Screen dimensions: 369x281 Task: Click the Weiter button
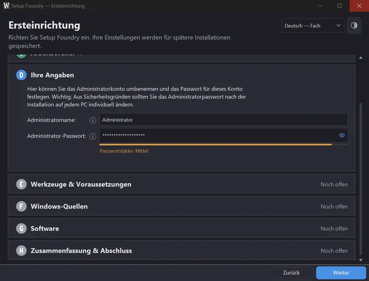pos(341,273)
